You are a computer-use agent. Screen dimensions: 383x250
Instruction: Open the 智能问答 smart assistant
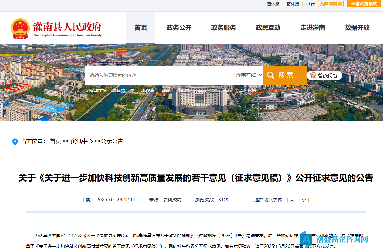[x=324, y=76]
